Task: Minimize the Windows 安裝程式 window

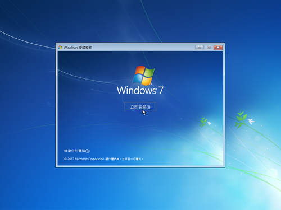Action: [x=200, y=48]
